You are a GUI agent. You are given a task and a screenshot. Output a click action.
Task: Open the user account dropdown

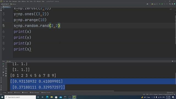[x=148, y=4]
